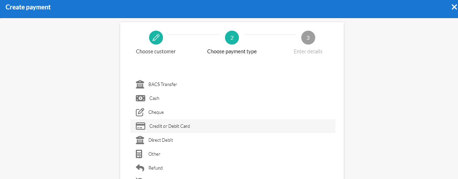Click the grey step 3 circle

coord(308,38)
